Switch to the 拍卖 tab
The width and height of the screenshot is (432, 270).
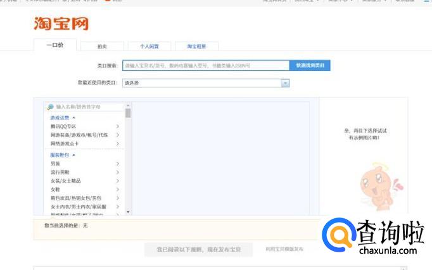click(102, 46)
